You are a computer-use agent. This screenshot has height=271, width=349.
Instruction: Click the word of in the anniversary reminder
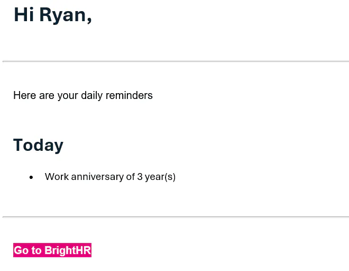pyautogui.click(x=131, y=177)
